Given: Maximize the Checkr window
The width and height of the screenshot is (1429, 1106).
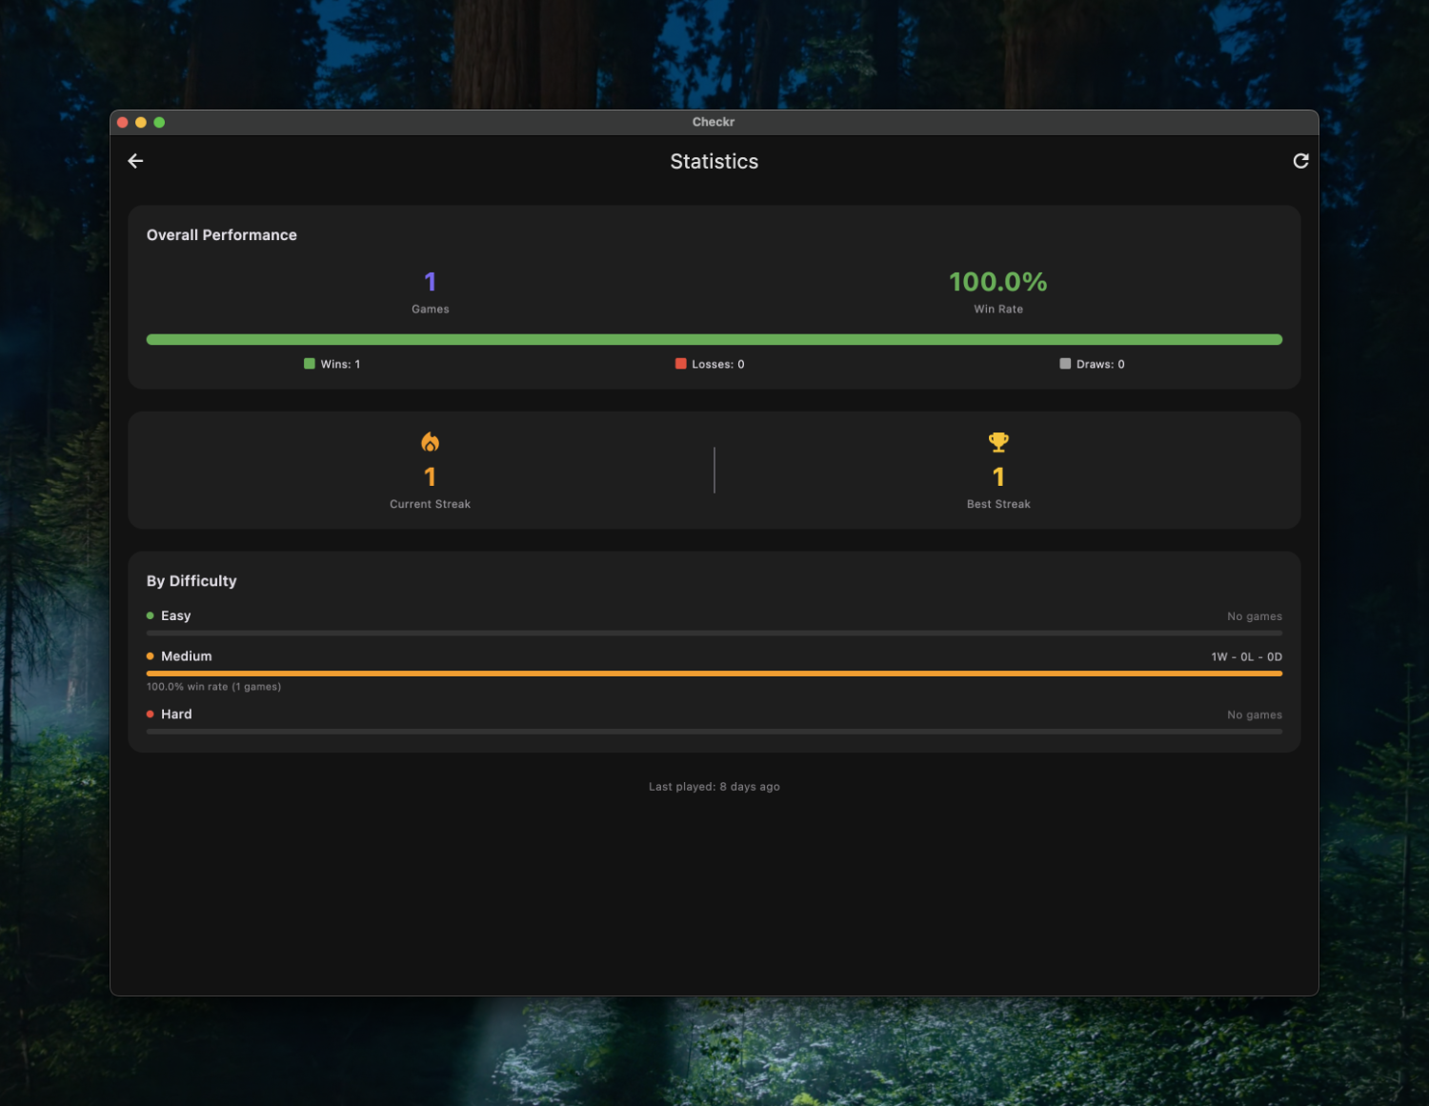Looking at the screenshot, I should click(159, 122).
